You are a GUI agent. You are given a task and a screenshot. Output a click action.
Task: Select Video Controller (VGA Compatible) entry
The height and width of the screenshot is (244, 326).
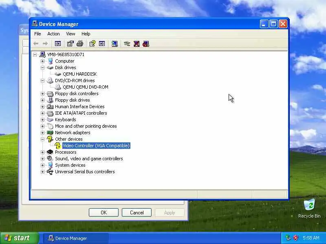pyautogui.click(x=96, y=146)
